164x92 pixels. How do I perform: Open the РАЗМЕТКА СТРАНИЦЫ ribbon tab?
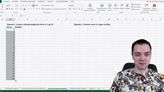[x=28, y=2]
